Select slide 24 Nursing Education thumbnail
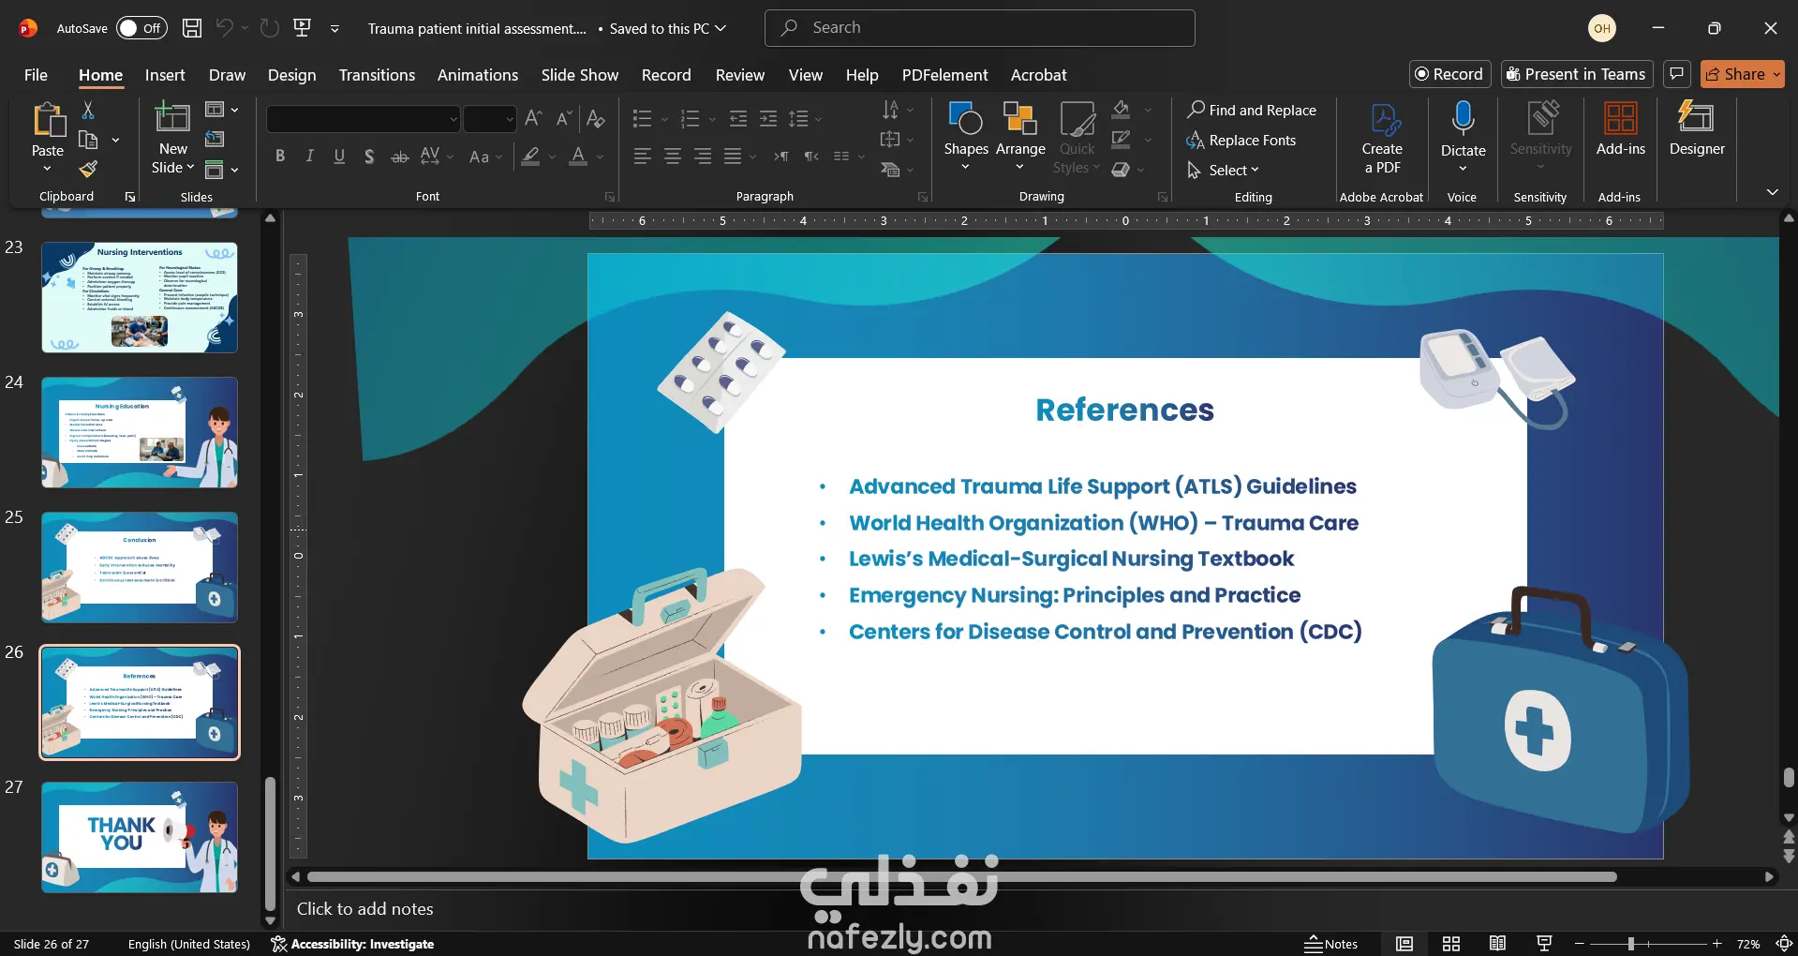 [x=140, y=432]
